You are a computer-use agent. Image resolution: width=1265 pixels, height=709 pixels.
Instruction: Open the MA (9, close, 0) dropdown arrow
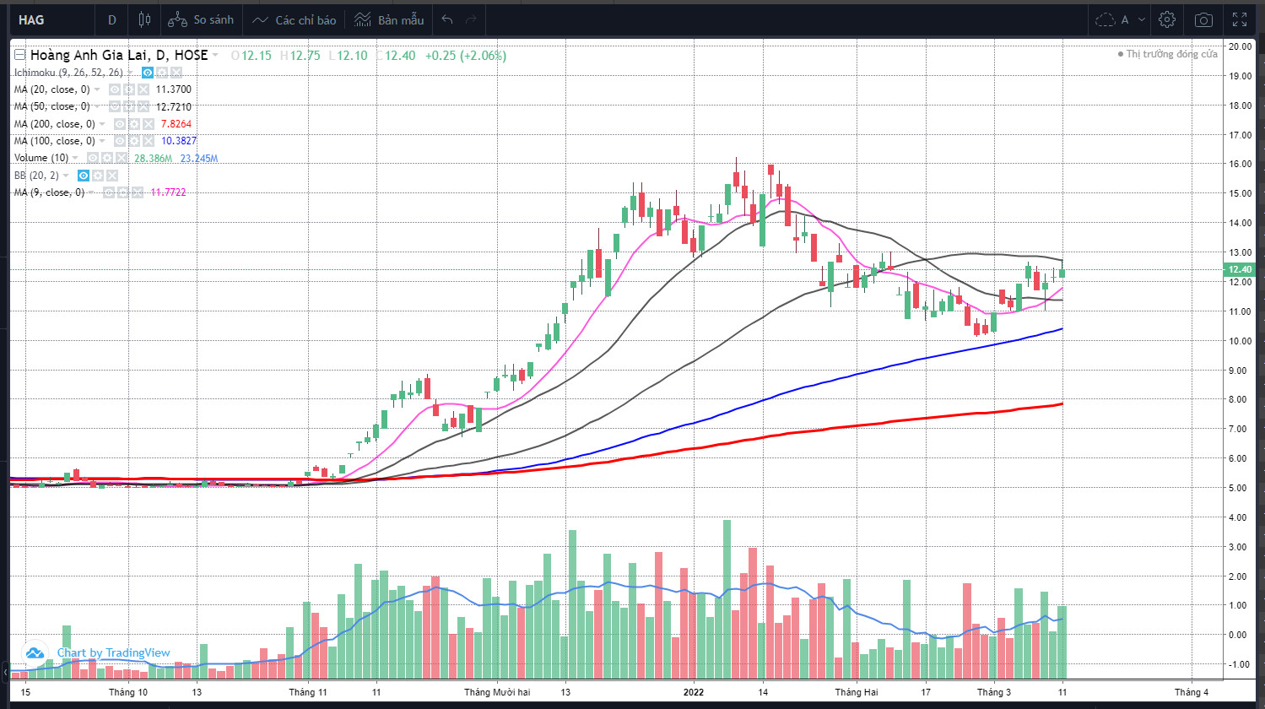coord(93,192)
